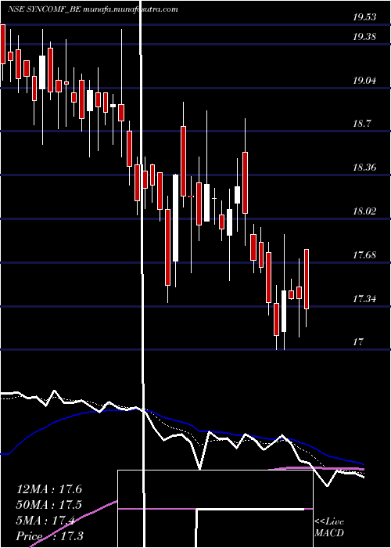Click the 18.36 price level label
The width and height of the screenshot is (391, 548).
364,168
